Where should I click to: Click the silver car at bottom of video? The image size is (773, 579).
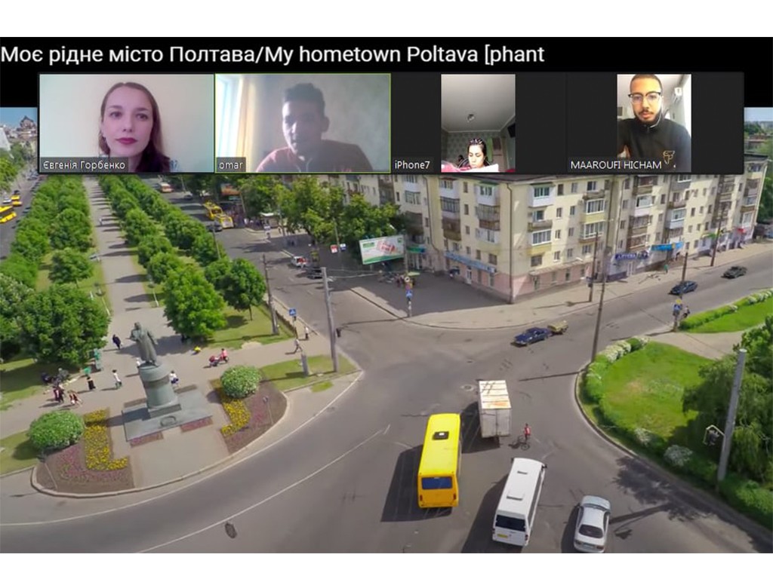click(x=592, y=522)
